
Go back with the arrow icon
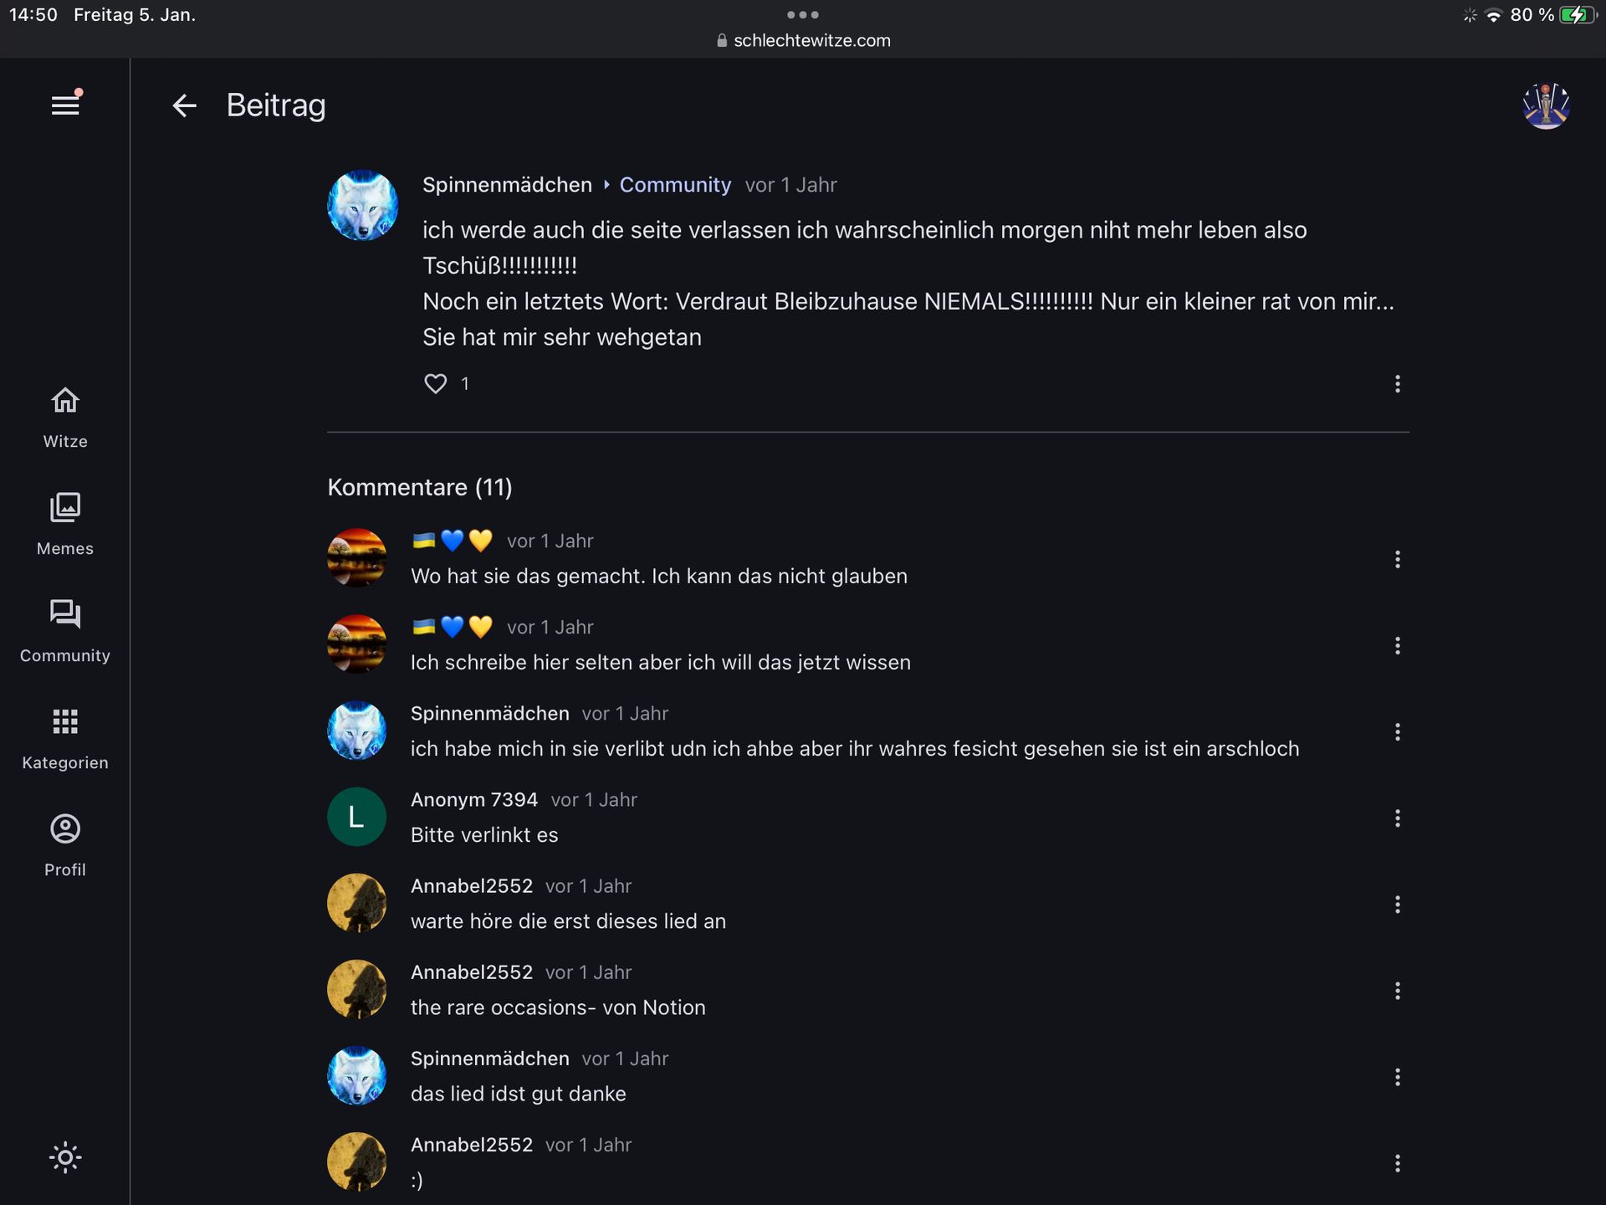coord(184,105)
